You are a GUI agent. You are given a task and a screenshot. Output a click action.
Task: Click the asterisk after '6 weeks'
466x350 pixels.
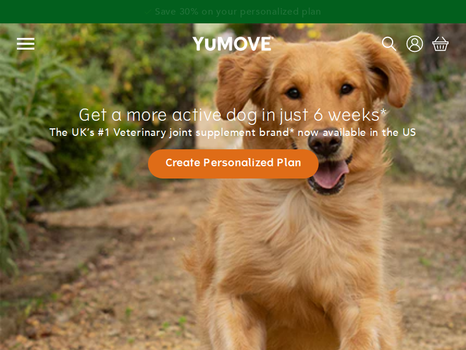click(x=383, y=112)
